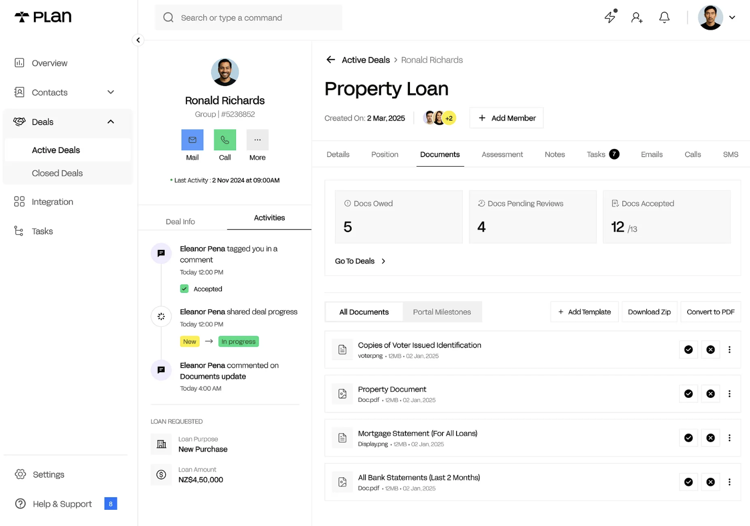The image size is (750, 526).
Task: Click the voter.png file icon
Action: point(343,350)
